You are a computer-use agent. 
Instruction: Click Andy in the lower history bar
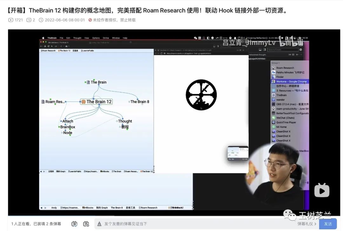(x=54, y=208)
